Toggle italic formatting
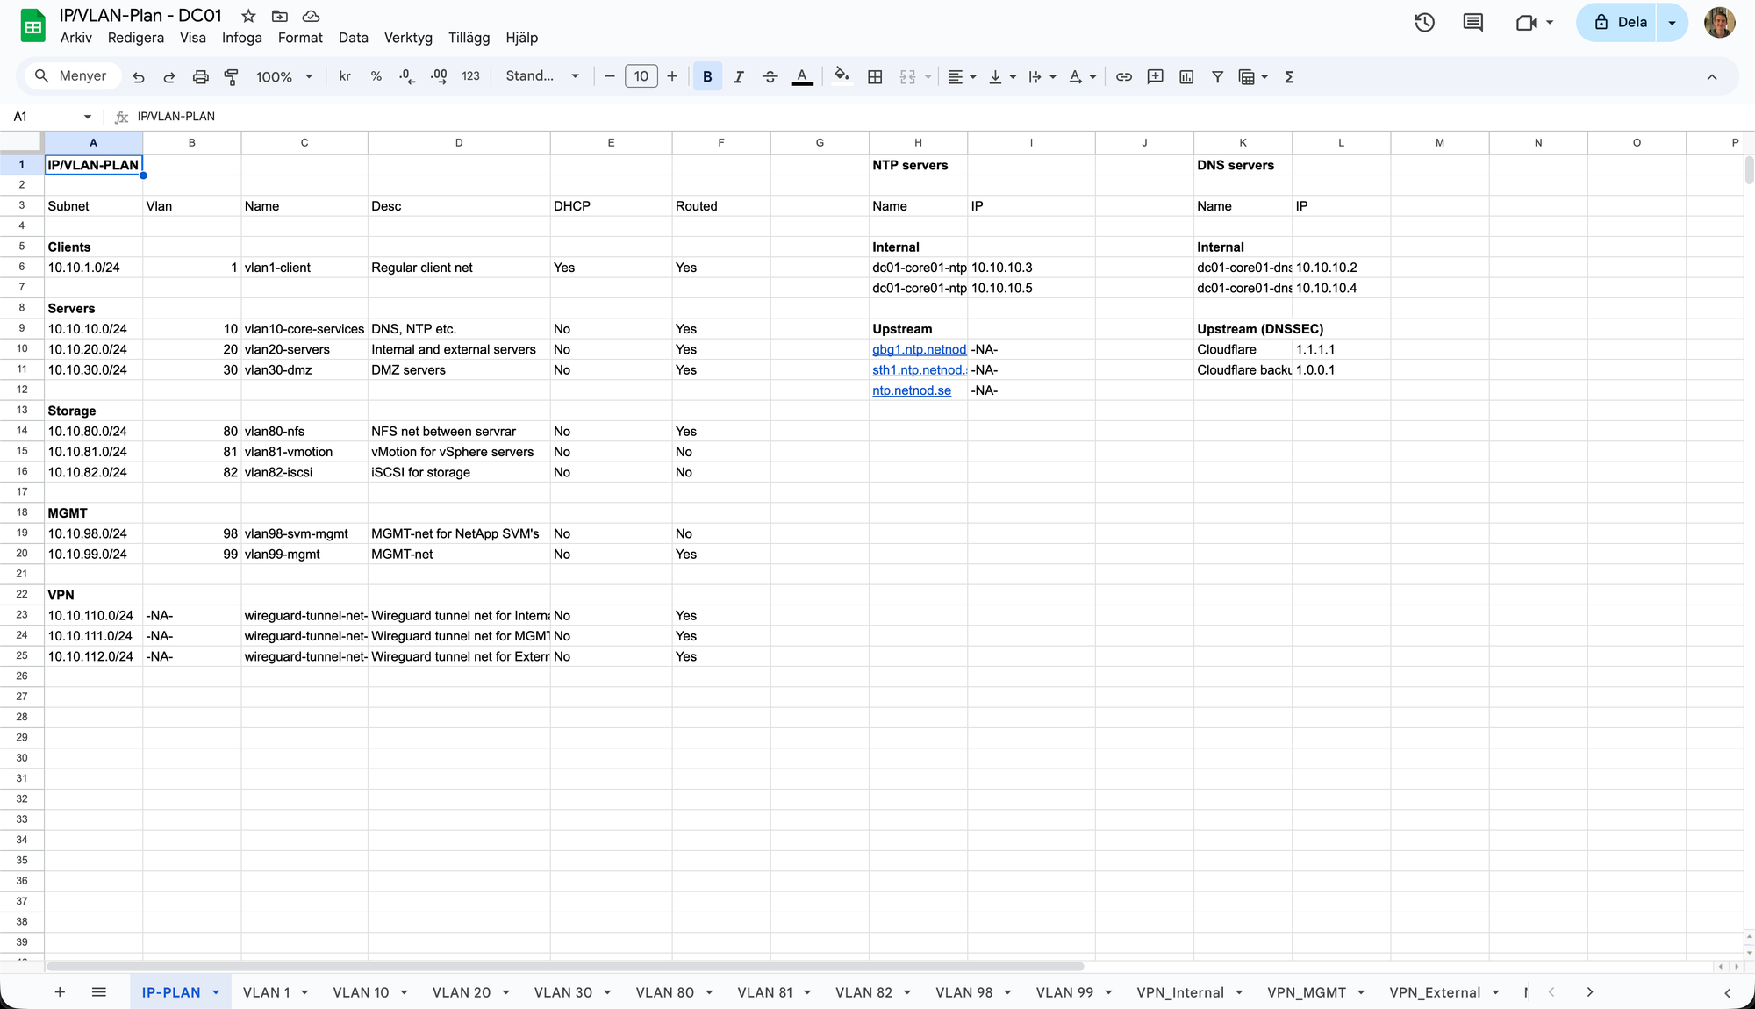 pos(739,76)
